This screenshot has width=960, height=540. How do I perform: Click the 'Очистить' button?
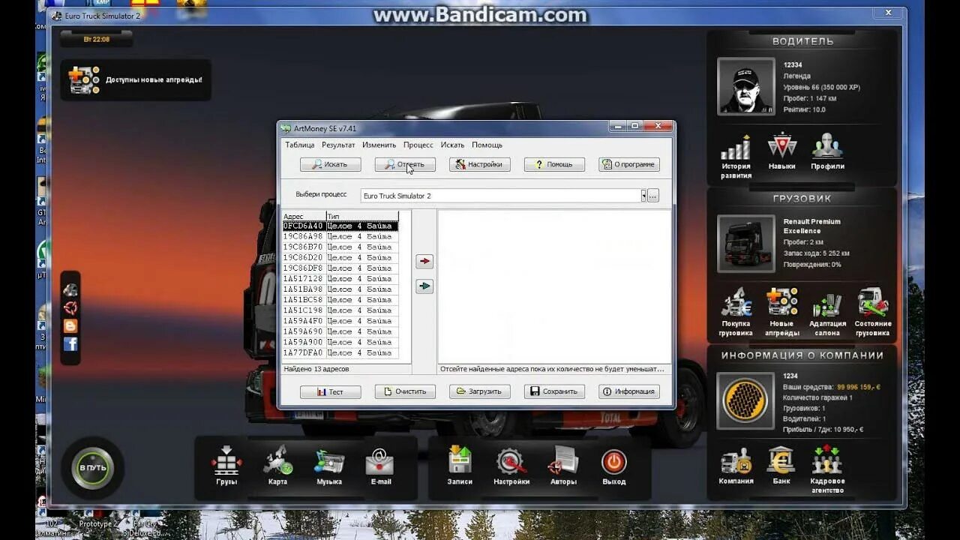405,391
